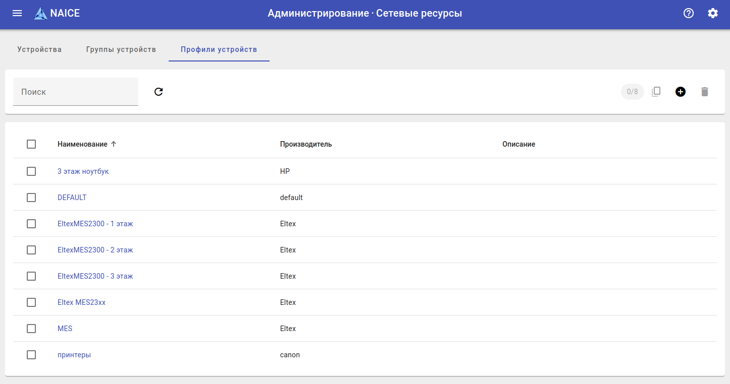Toggle the select-all header checkbox

click(x=31, y=144)
